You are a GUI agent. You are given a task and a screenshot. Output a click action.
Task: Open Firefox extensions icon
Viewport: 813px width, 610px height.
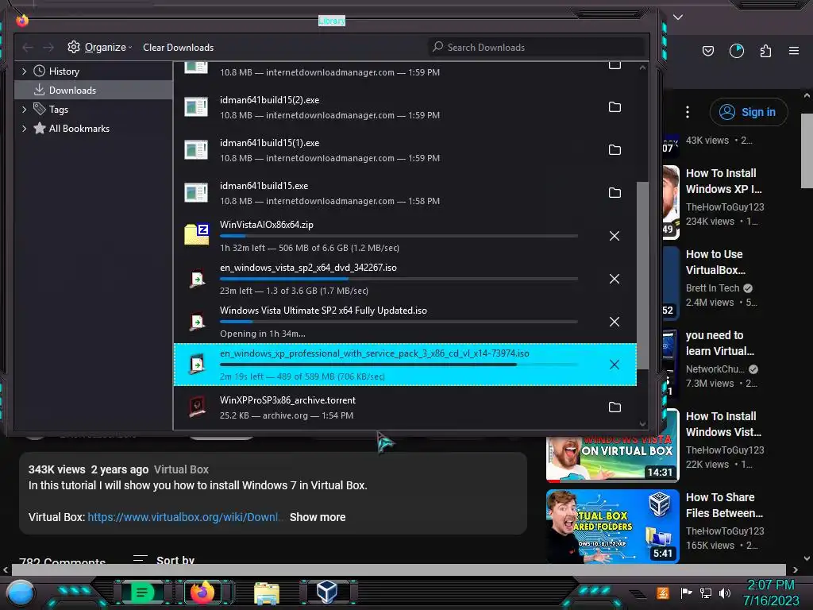pos(765,51)
